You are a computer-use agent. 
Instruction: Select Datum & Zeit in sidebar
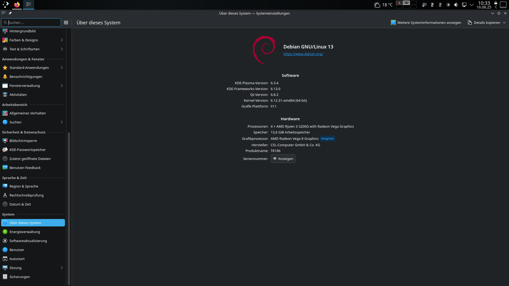[20, 204]
